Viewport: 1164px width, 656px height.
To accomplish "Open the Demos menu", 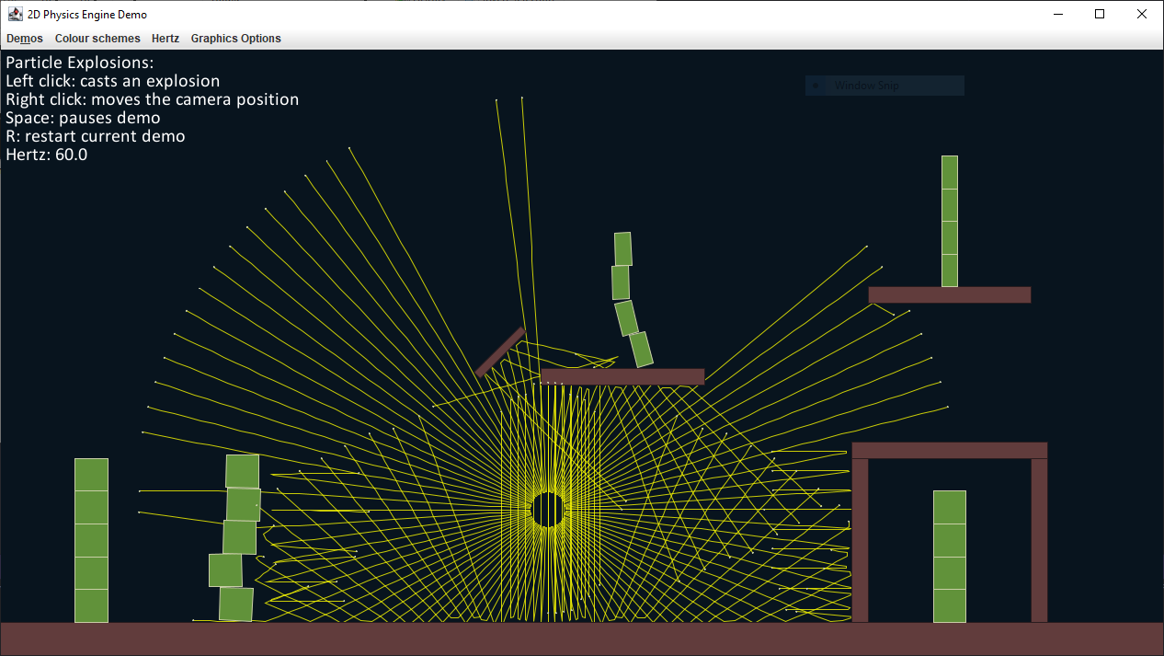I will pyautogui.click(x=24, y=39).
